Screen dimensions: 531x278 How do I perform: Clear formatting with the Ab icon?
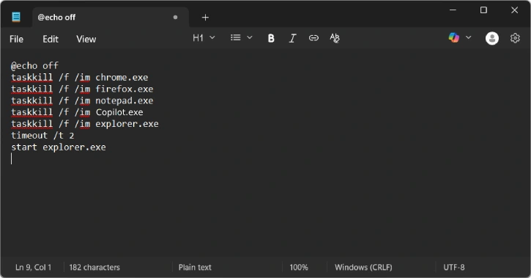[335, 38]
